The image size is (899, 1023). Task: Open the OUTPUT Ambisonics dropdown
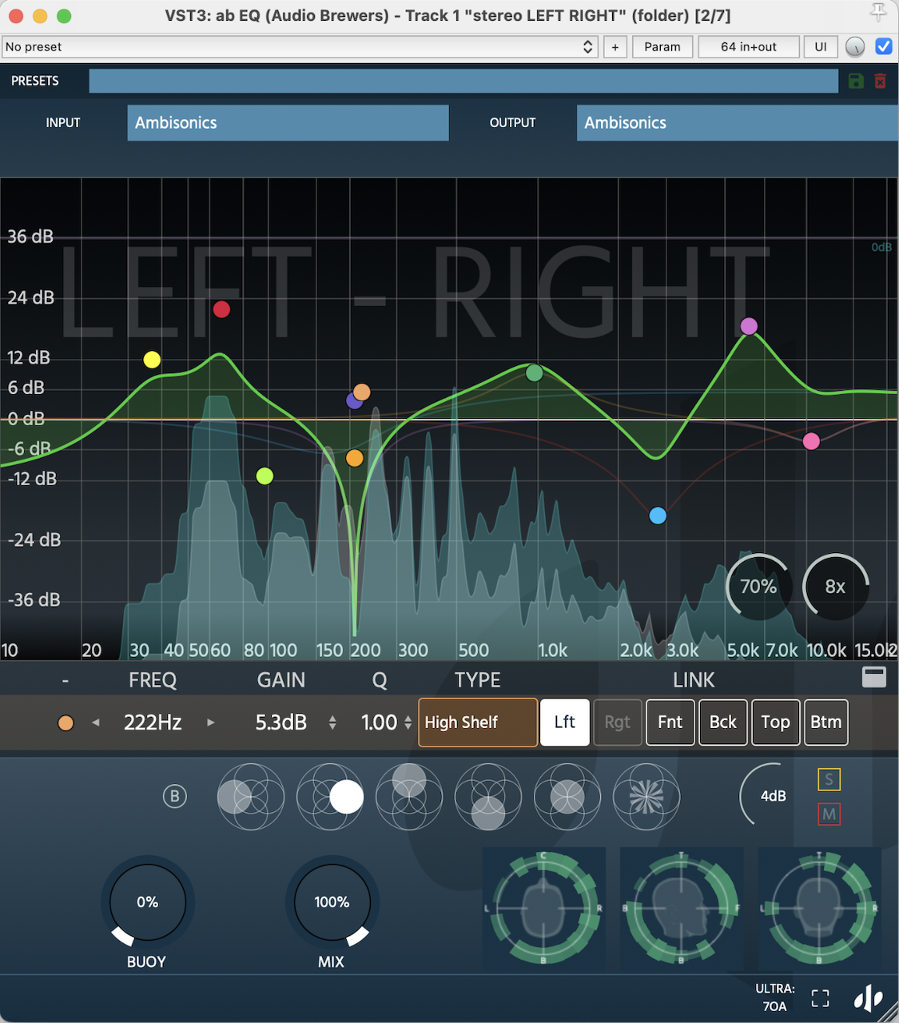(738, 123)
